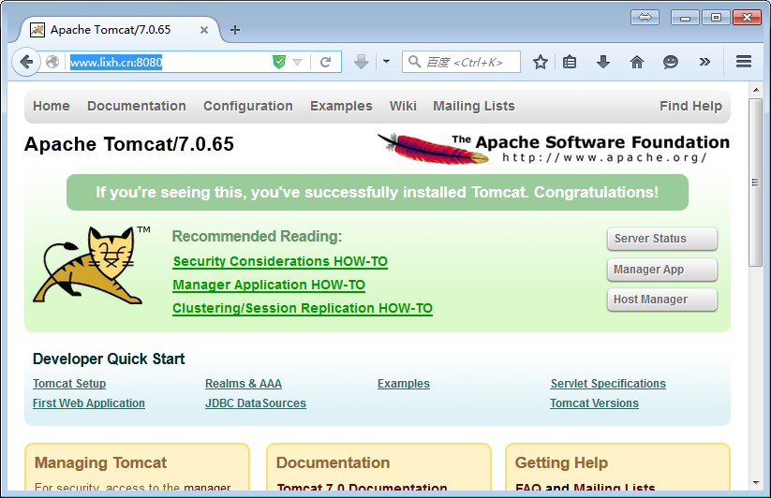Image resolution: width=771 pixels, height=498 pixels.
Task: Open Security Considerations HOW-TO link
Action: click(x=280, y=261)
